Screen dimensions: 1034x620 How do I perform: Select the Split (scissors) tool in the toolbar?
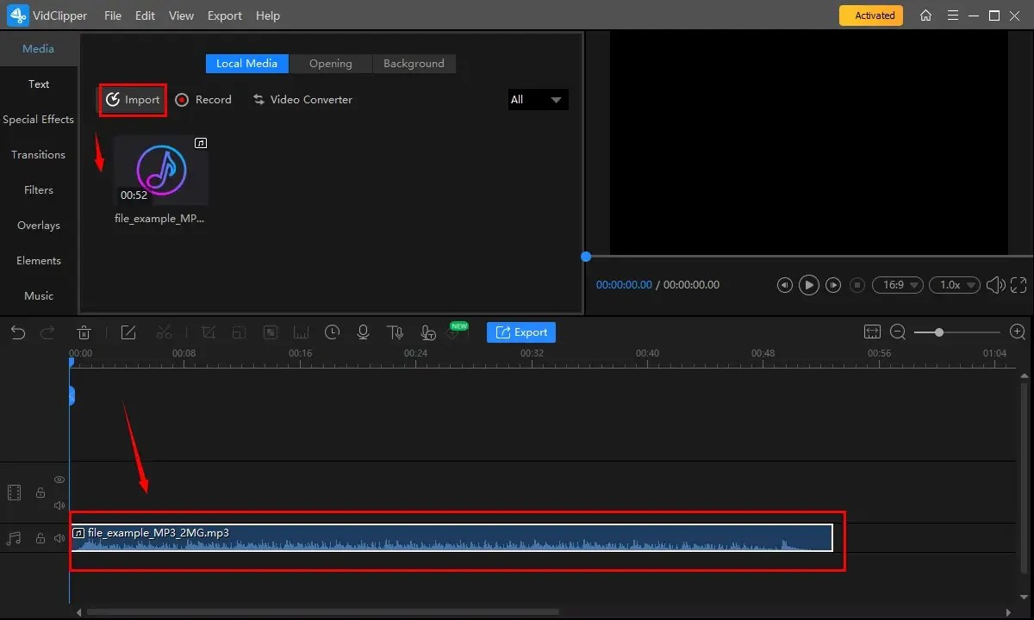[x=164, y=332]
